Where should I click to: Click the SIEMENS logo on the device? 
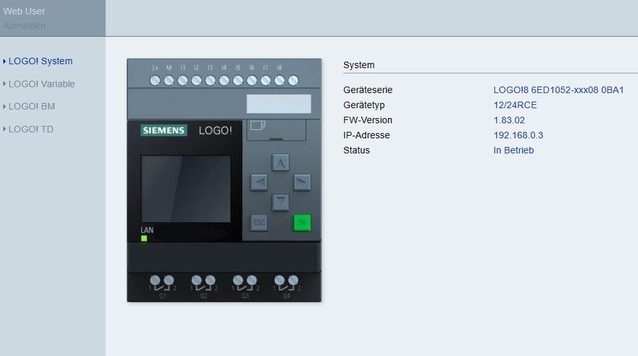pos(163,130)
